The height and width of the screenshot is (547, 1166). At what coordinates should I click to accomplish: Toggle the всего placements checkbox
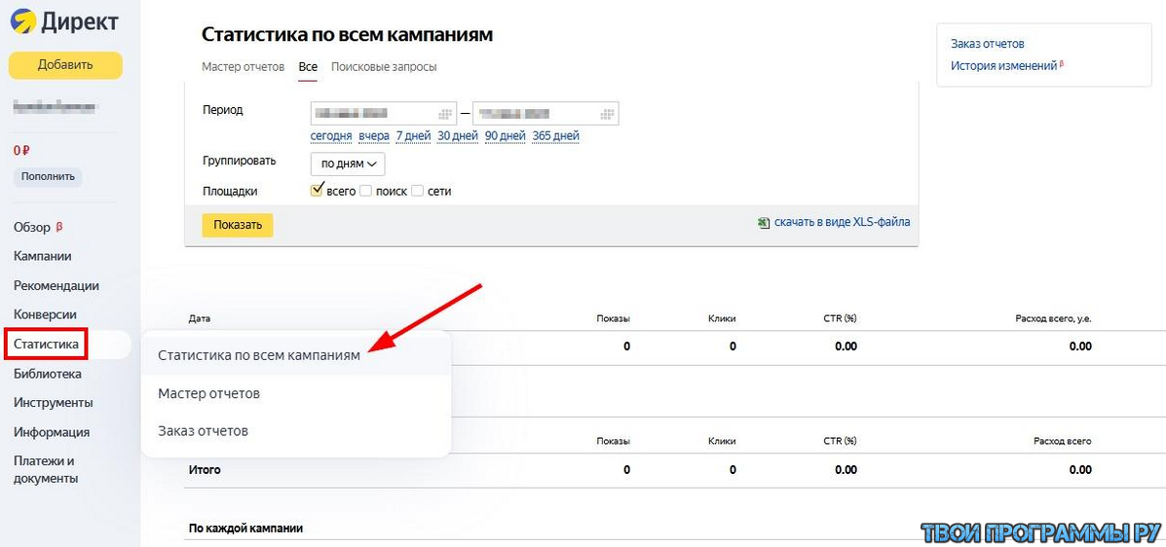point(316,190)
